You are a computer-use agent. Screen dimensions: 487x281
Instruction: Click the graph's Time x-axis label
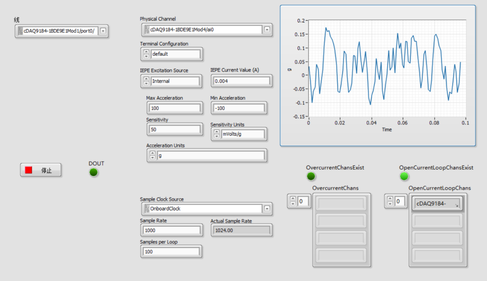[387, 129]
